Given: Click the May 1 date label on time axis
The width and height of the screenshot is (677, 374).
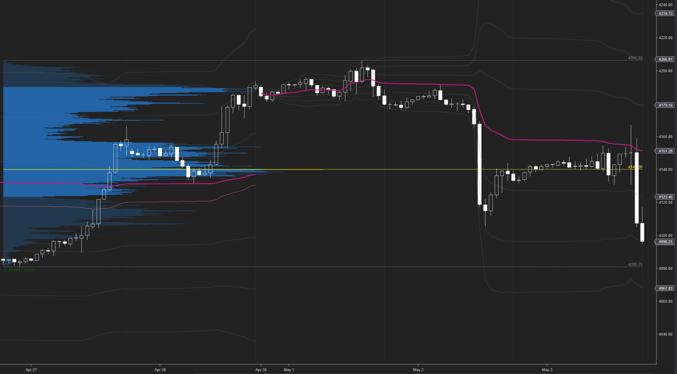Looking at the screenshot, I should [289, 370].
